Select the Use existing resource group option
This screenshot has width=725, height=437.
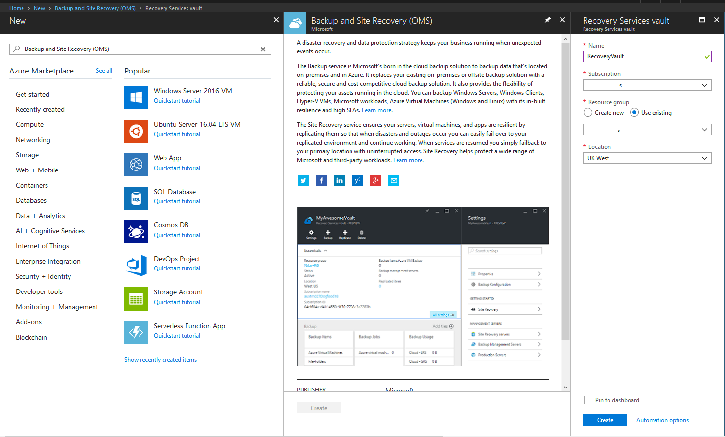coord(634,112)
